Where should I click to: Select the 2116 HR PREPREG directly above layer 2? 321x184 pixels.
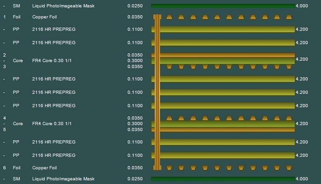(x=53, y=43)
